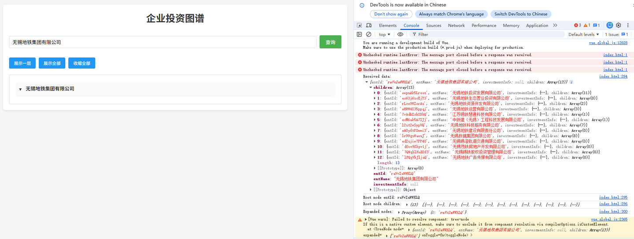
Task: Select the inspect element picker icon
Action: [x=360, y=25]
